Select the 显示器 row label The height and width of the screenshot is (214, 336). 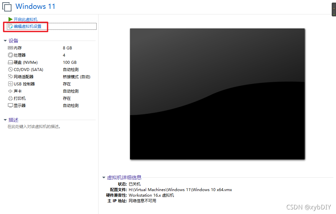coord(20,106)
